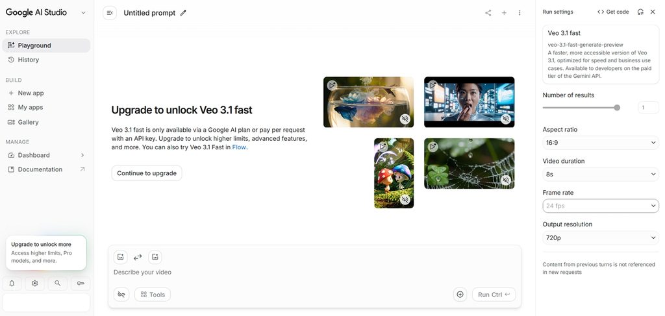Click the Number of results value box

pyautogui.click(x=649, y=108)
